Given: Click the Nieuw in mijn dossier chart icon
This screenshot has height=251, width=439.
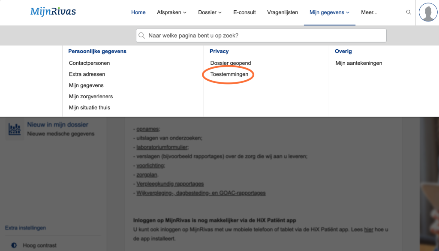Looking at the screenshot, I should click(15, 130).
